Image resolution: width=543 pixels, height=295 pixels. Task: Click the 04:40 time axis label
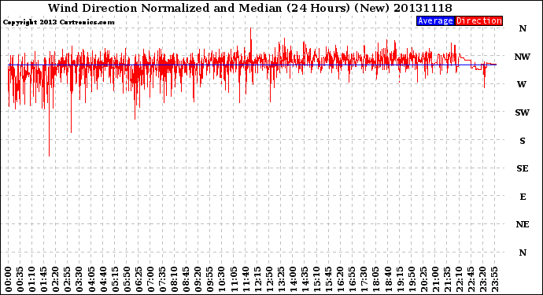pos(103,279)
